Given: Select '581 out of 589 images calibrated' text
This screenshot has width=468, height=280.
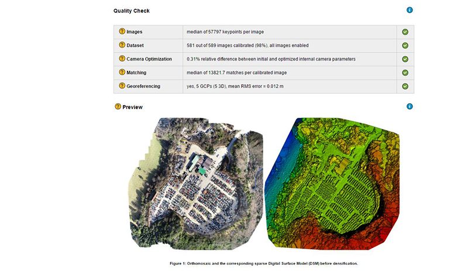Looking at the screenshot, I should click(222, 45).
